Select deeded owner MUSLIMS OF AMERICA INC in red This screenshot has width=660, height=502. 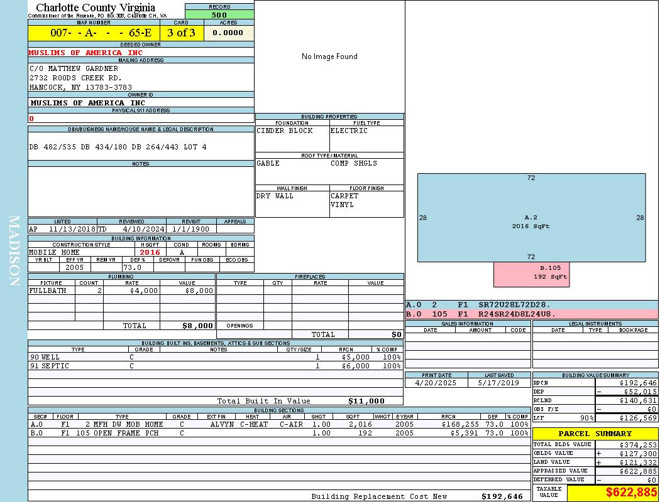pos(85,53)
